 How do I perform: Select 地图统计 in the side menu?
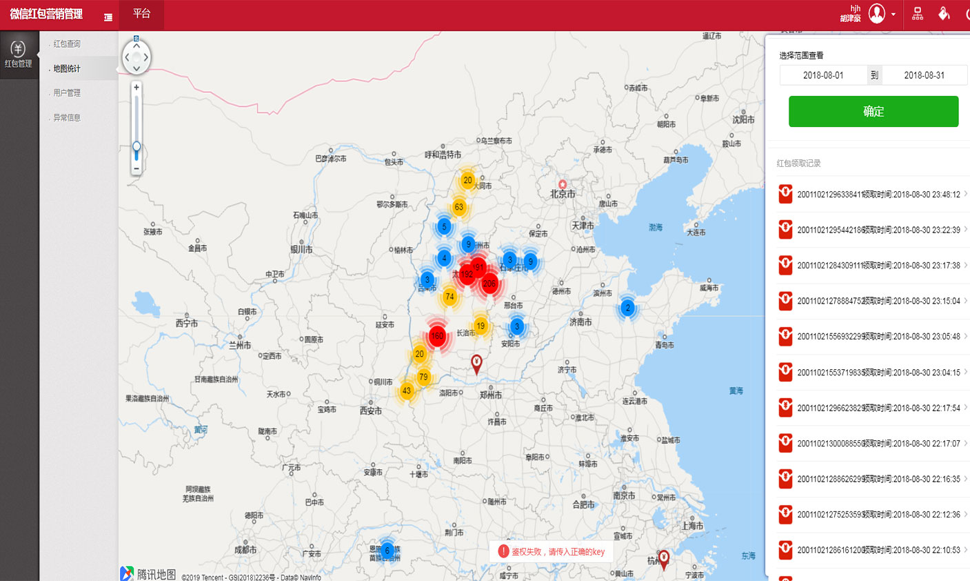coord(67,68)
